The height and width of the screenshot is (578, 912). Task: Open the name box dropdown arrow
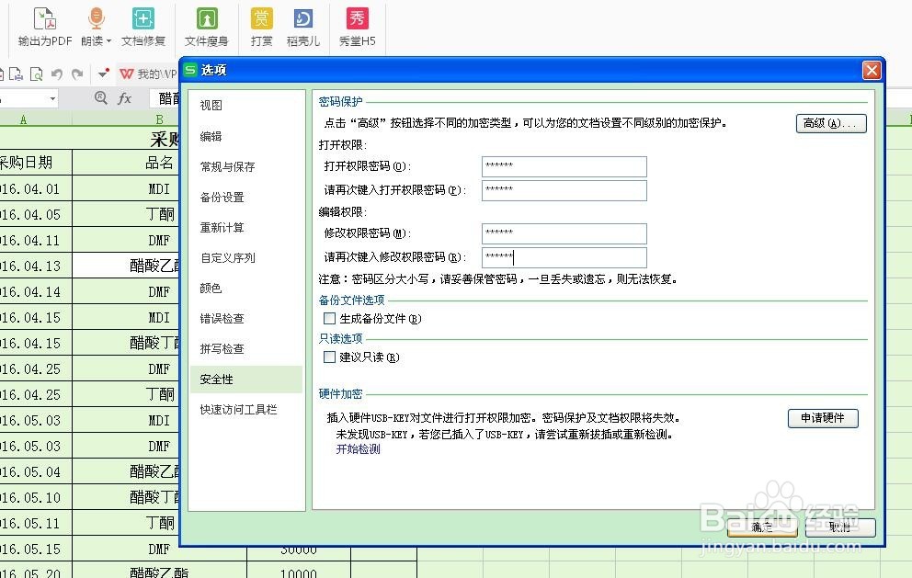click(52, 97)
